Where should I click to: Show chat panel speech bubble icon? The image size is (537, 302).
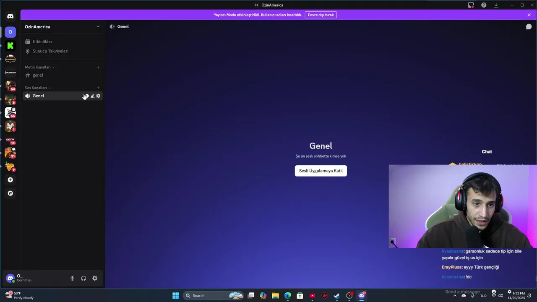[x=529, y=27]
